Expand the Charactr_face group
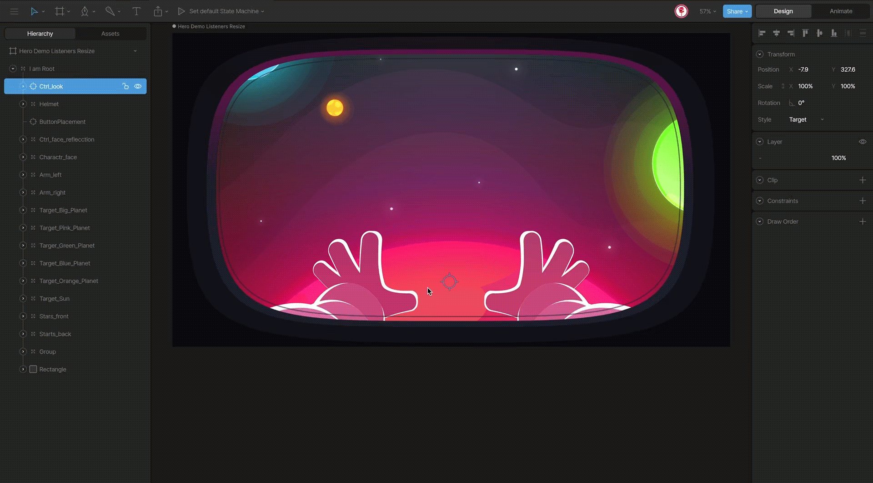 tap(23, 157)
